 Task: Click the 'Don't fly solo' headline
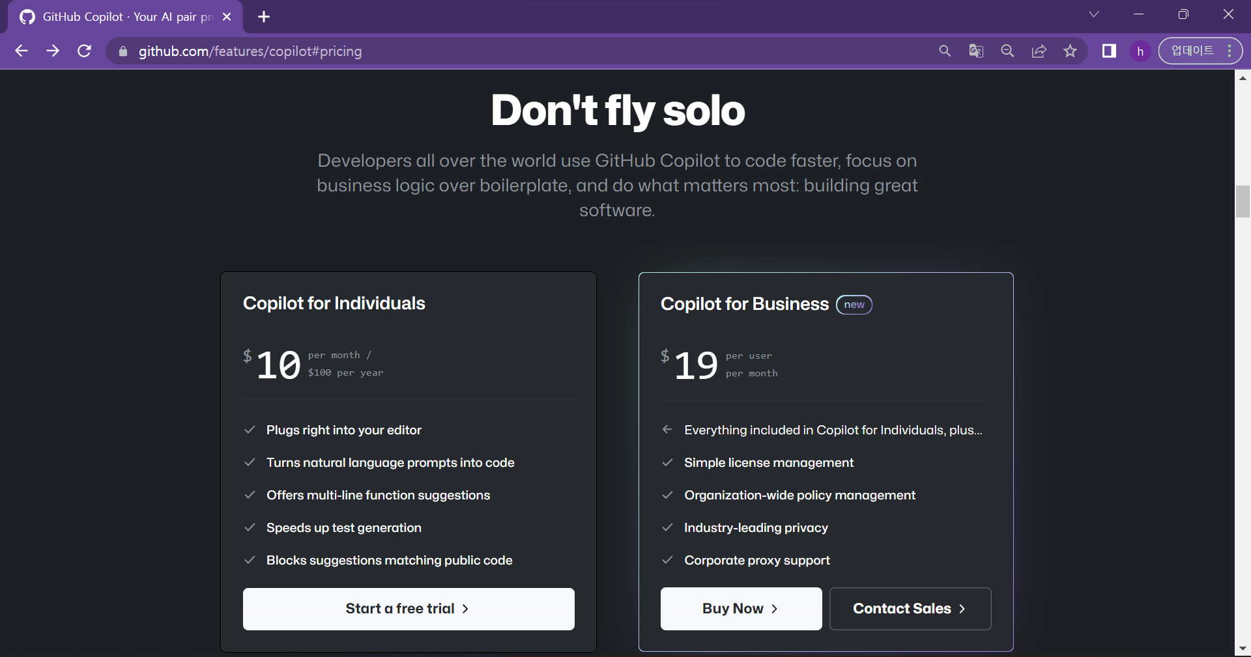click(x=618, y=111)
